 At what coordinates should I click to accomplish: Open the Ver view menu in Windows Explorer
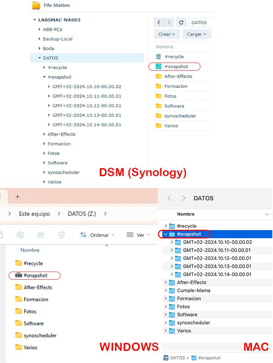tap(138, 235)
